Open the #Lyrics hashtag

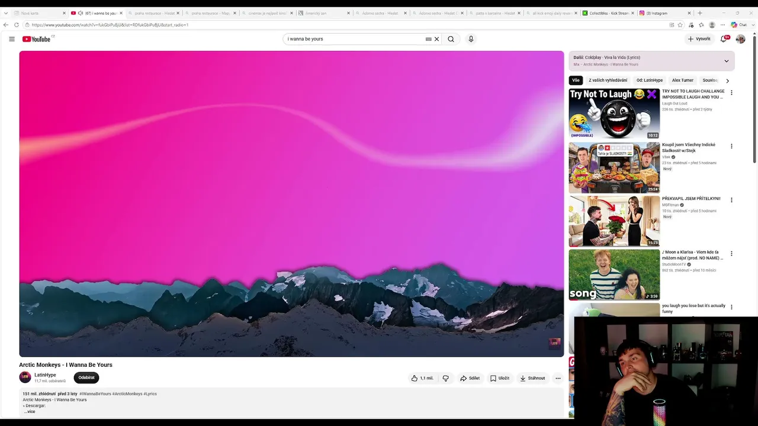(150, 394)
